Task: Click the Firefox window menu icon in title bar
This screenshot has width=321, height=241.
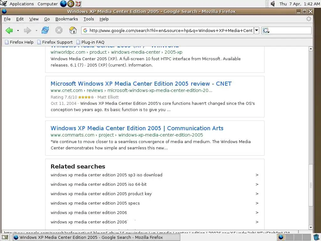Action: pos(4,12)
